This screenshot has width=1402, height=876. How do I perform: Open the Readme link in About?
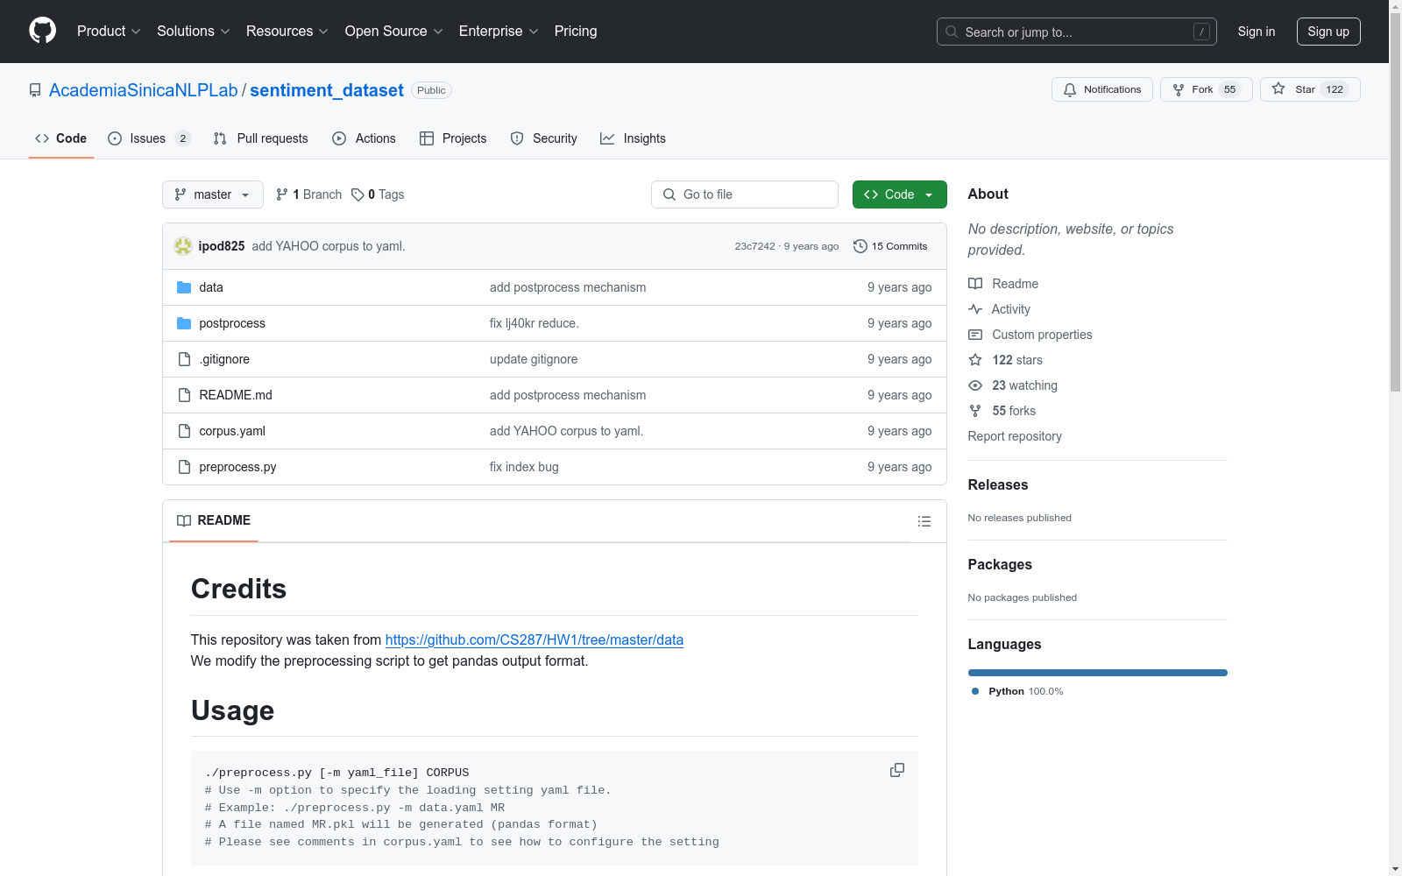[x=1003, y=284]
